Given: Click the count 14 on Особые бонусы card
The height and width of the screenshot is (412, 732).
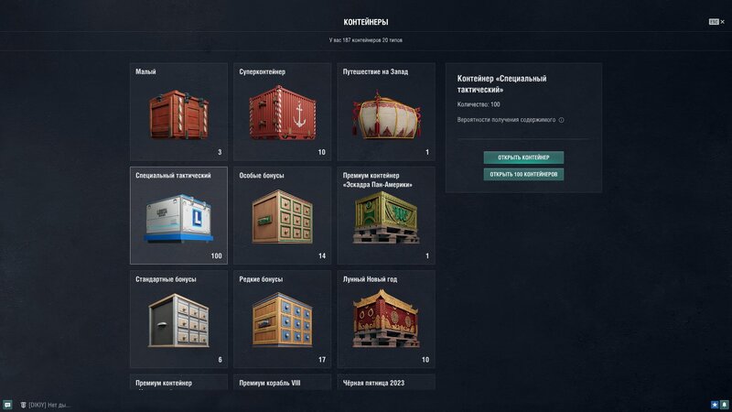Looking at the screenshot, I should pyautogui.click(x=322, y=256).
